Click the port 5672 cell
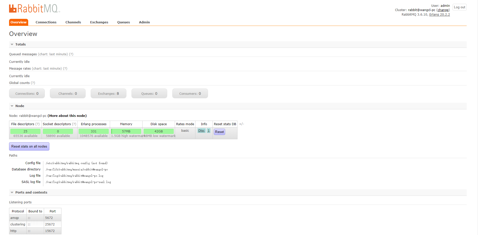 coord(53,218)
